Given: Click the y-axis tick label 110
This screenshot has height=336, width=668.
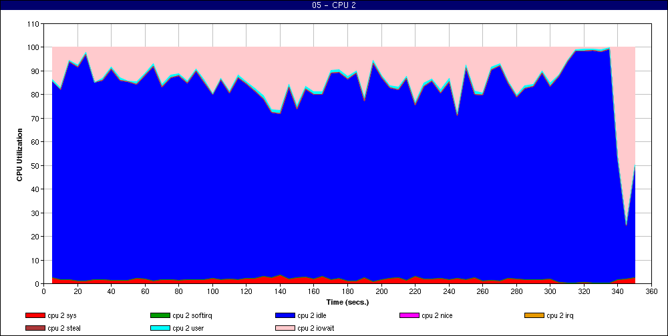Looking at the screenshot, I should (x=33, y=24).
